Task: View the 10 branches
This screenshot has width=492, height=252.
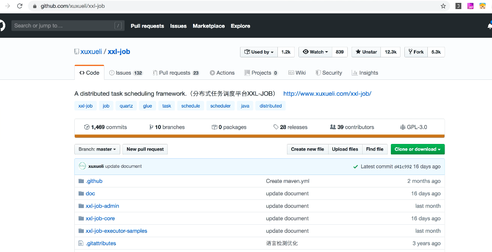Action: pos(167,127)
